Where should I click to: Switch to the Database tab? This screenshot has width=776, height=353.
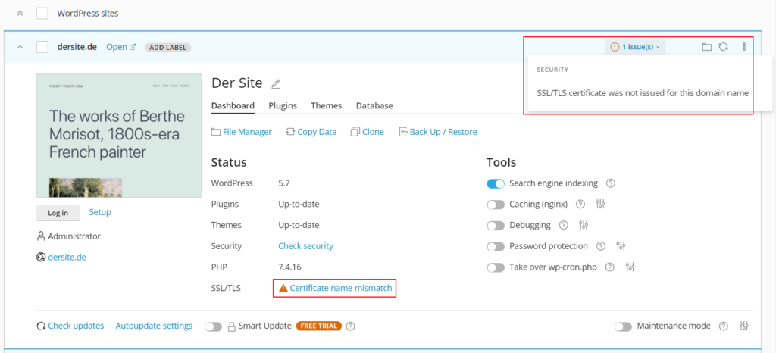[374, 105]
